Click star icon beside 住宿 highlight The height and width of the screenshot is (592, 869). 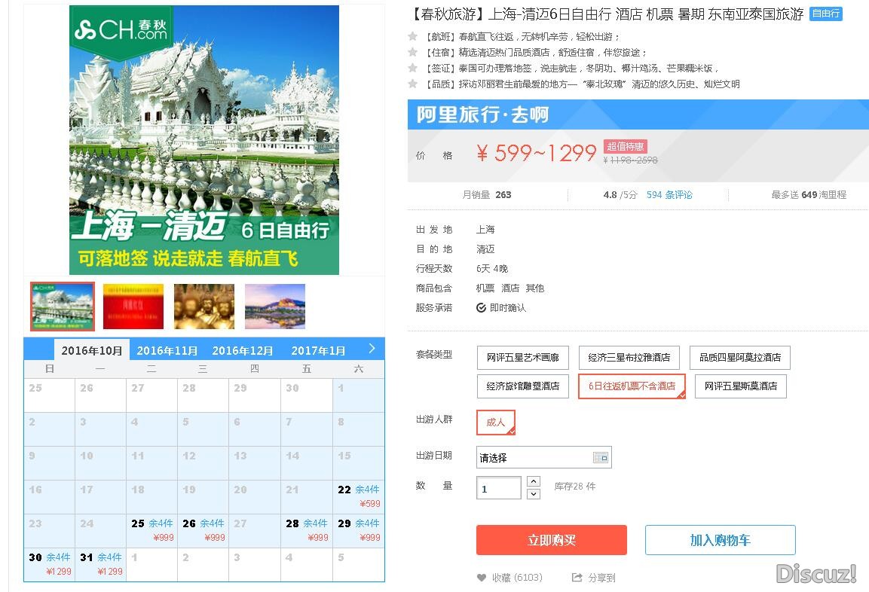[412, 52]
